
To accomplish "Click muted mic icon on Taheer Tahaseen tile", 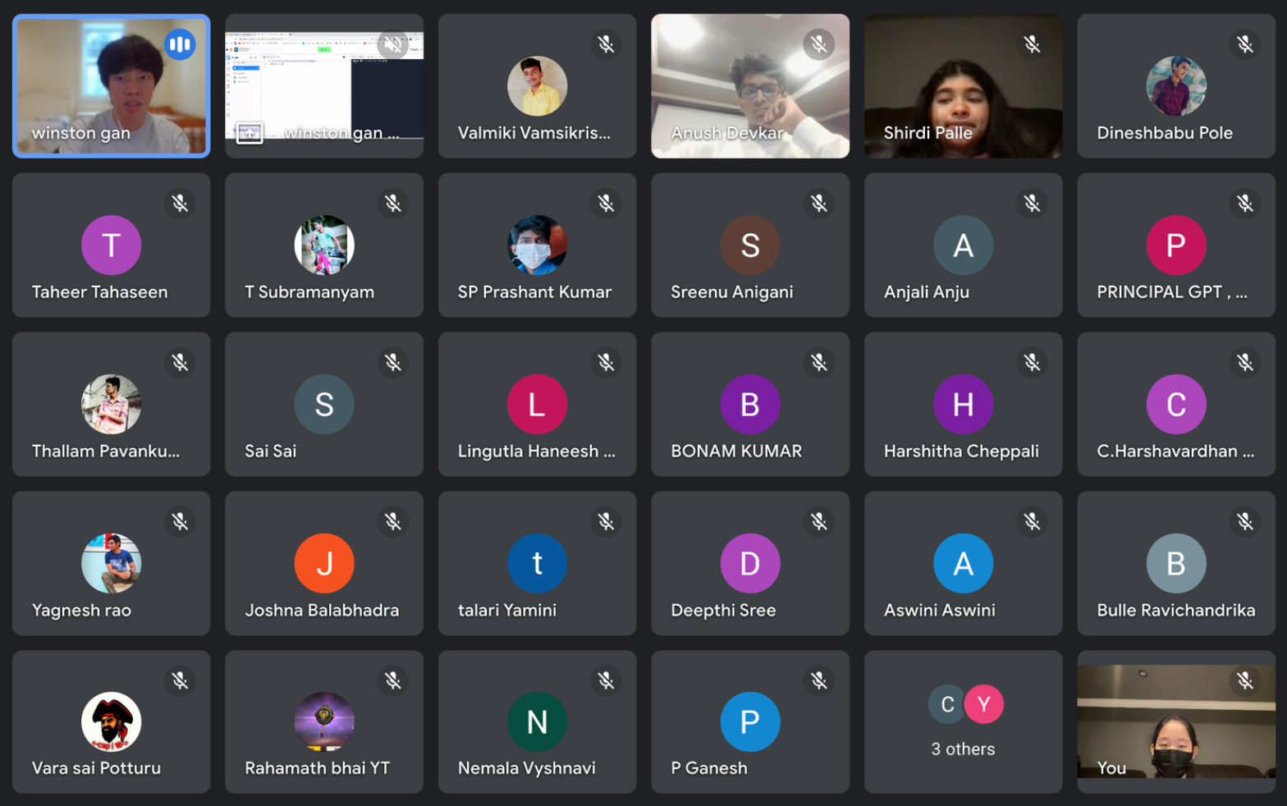I will pyautogui.click(x=180, y=204).
